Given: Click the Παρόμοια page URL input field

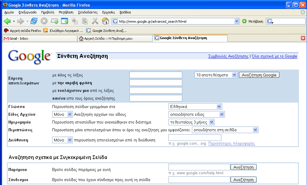Looking at the screenshot, I should [199, 167].
